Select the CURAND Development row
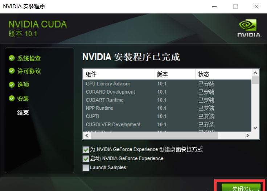This screenshot has height=191, width=267. 167,92
